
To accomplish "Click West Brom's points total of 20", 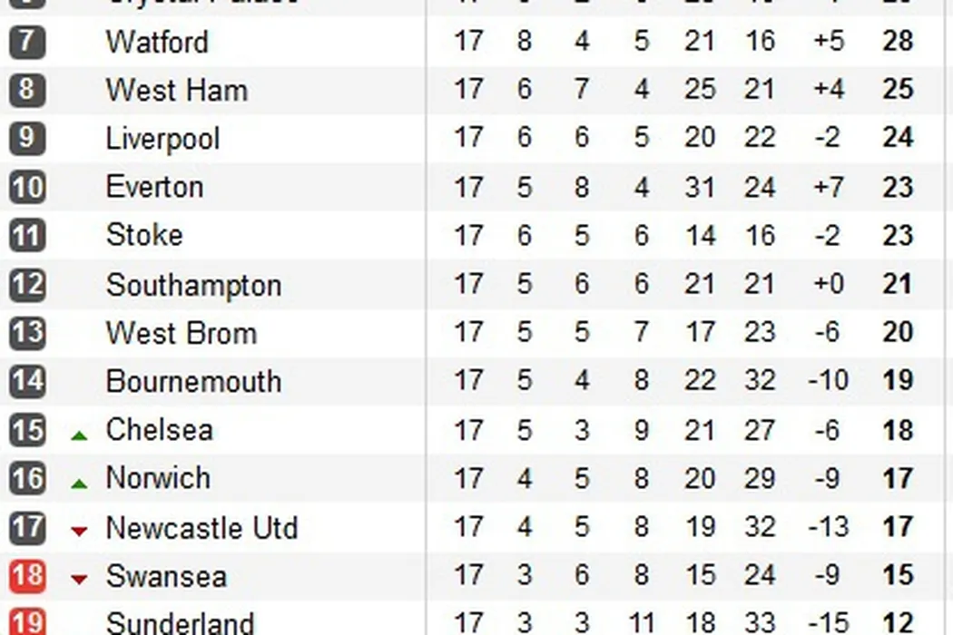I will coord(898,333).
